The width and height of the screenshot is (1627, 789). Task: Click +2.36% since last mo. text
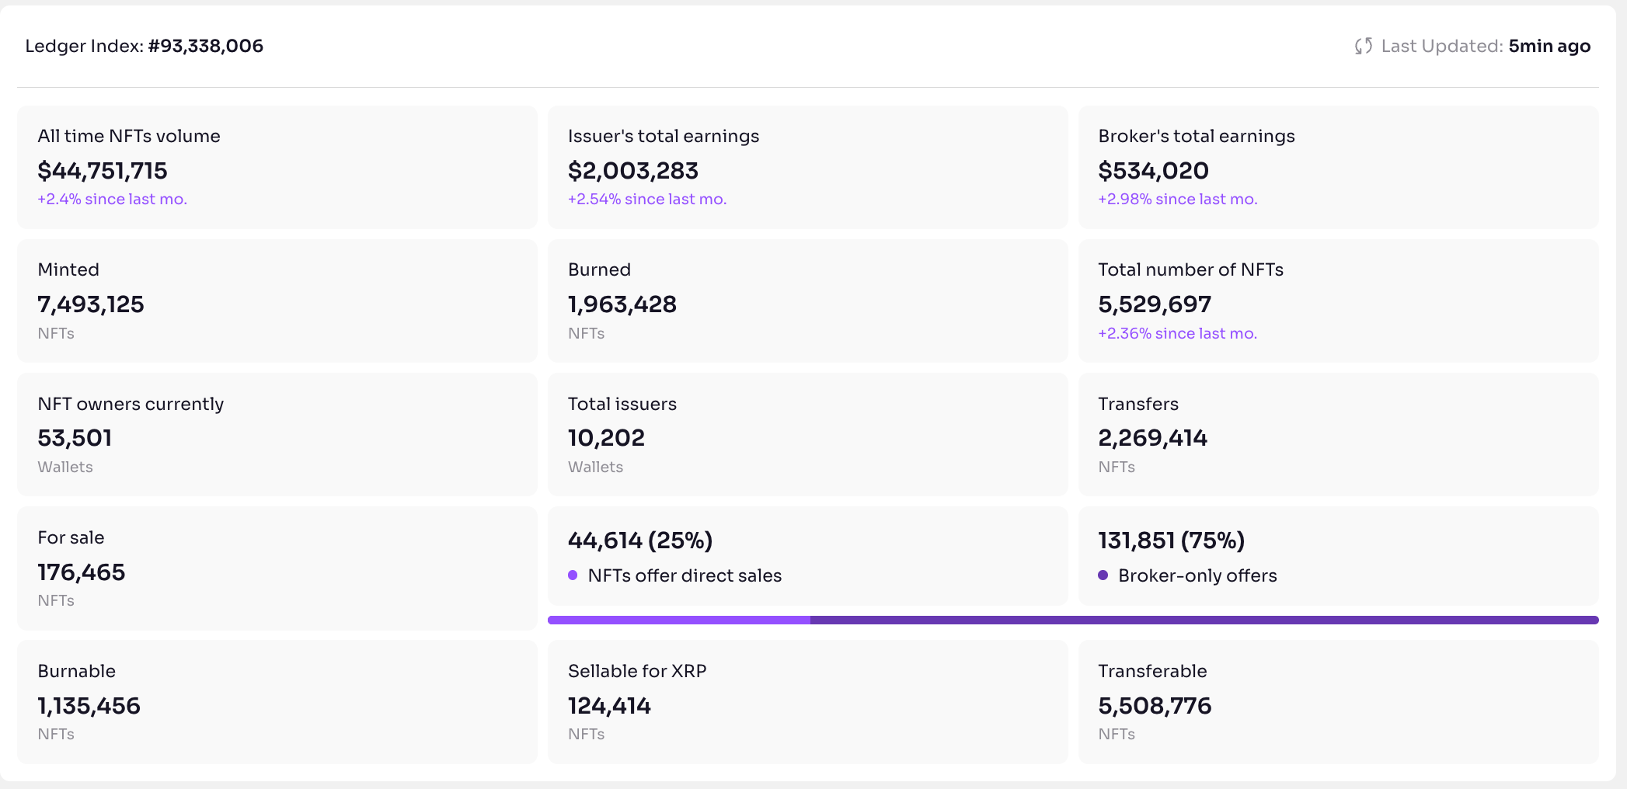(x=1178, y=333)
